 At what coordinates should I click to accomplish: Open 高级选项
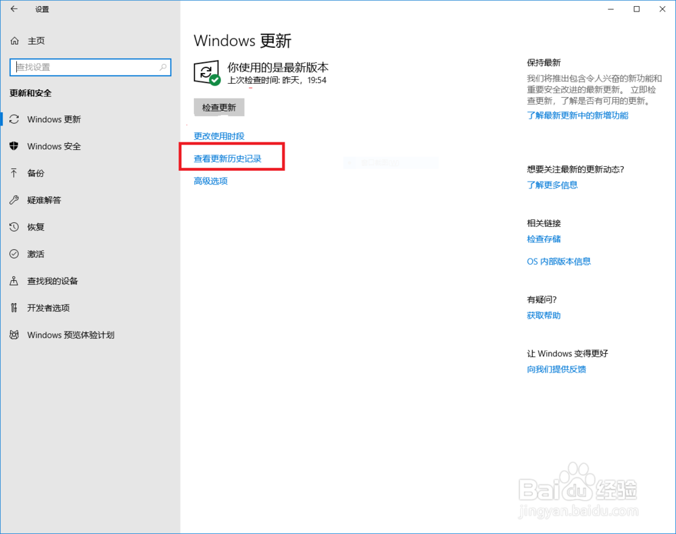tap(210, 181)
